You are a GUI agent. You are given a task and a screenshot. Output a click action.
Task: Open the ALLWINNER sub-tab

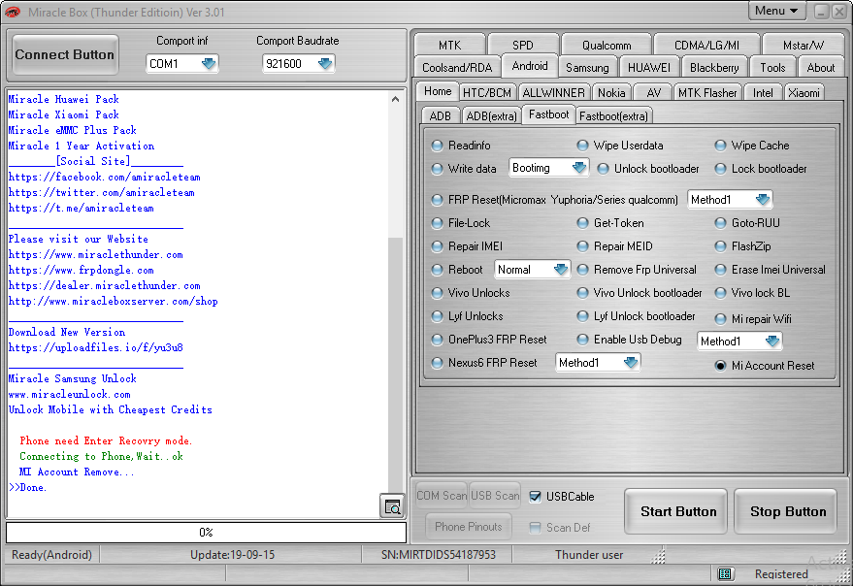click(553, 93)
